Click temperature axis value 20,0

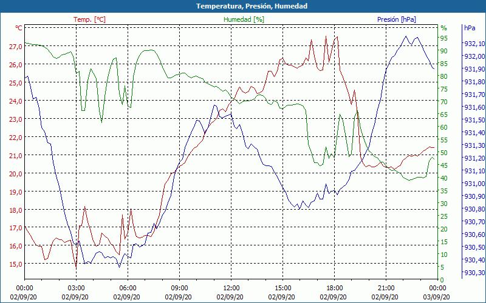tap(16, 173)
